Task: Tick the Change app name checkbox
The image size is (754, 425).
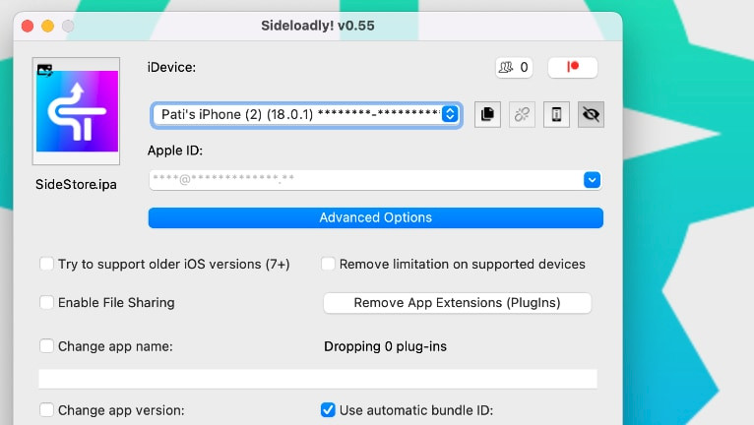Action: click(x=46, y=346)
